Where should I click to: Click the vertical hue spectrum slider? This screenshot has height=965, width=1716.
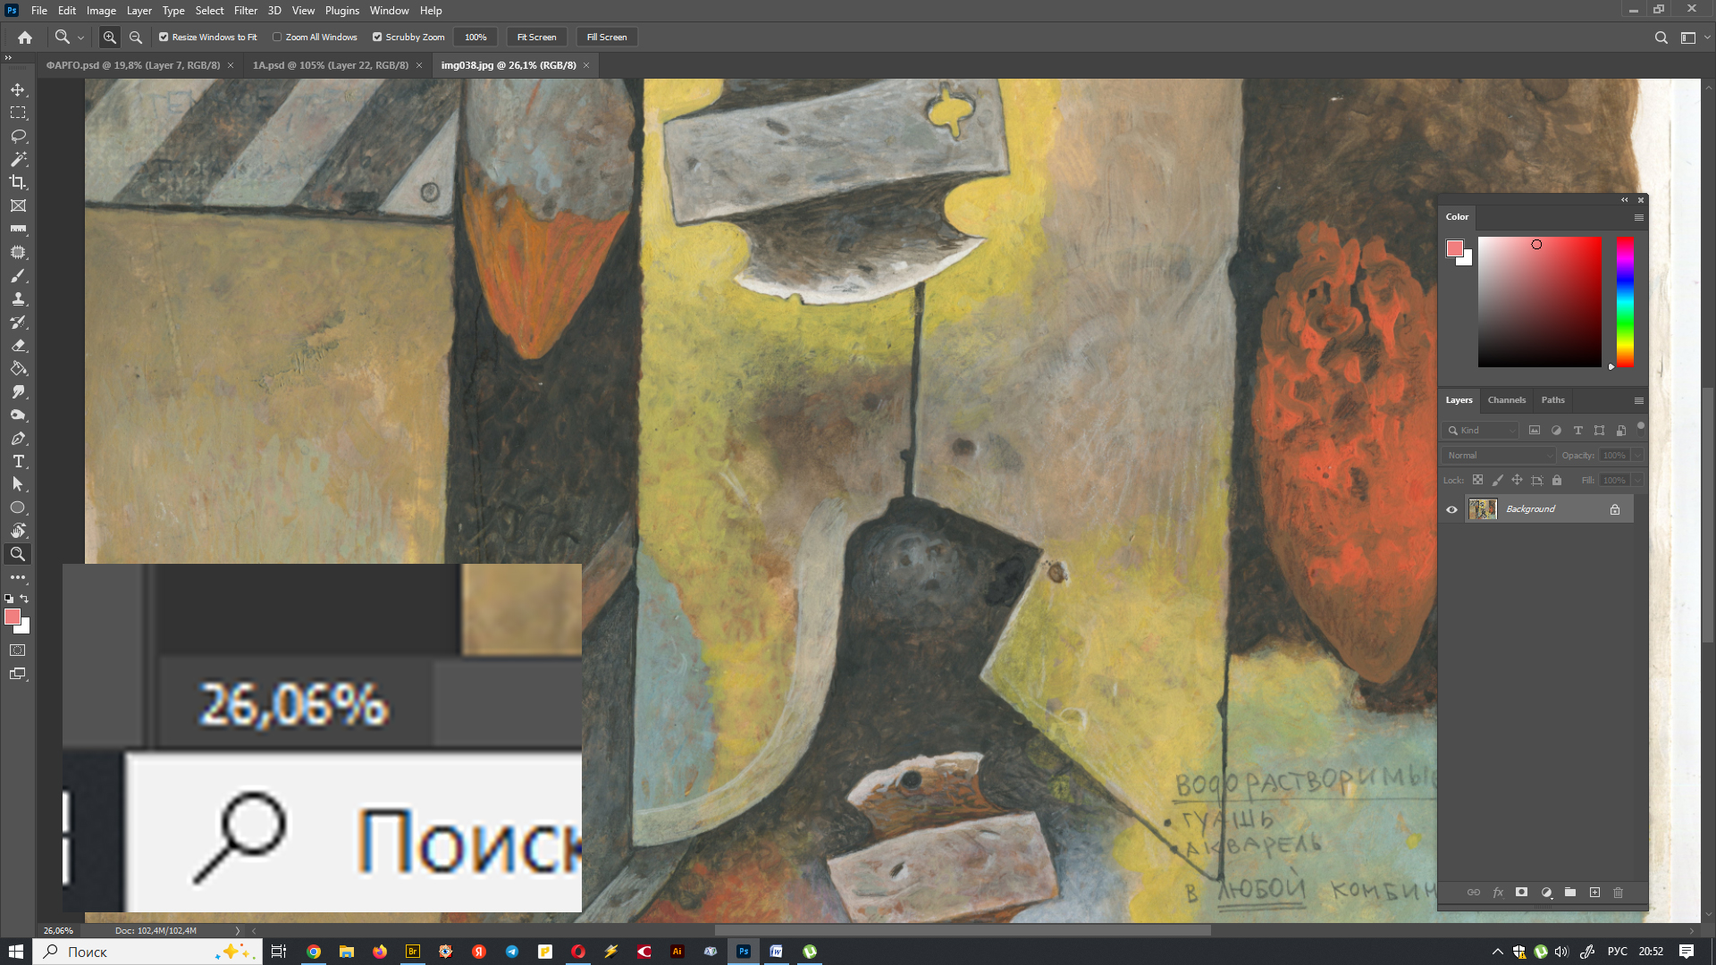tap(1625, 302)
